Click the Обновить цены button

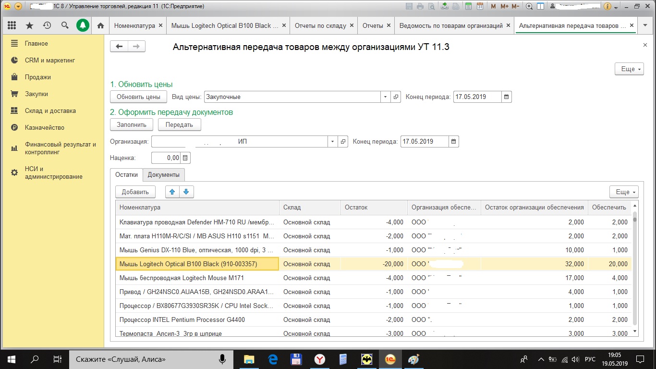tap(138, 97)
